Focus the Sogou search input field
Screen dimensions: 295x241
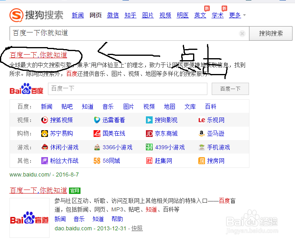tap(129, 33)
